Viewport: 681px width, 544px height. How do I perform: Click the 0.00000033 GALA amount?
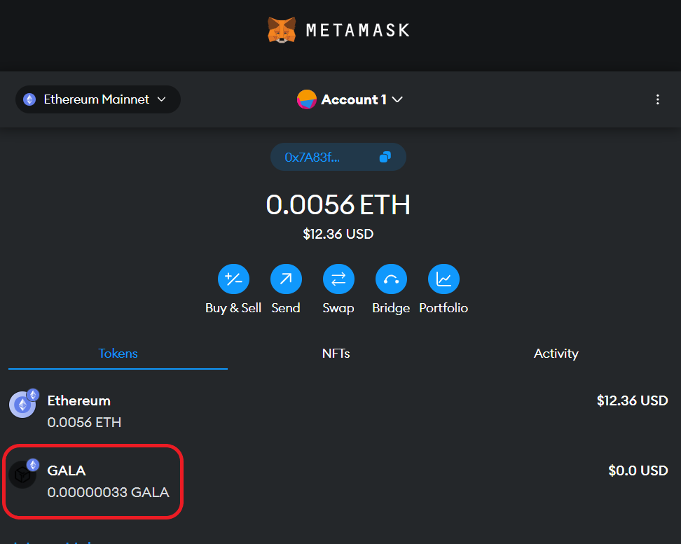(108, 492)
